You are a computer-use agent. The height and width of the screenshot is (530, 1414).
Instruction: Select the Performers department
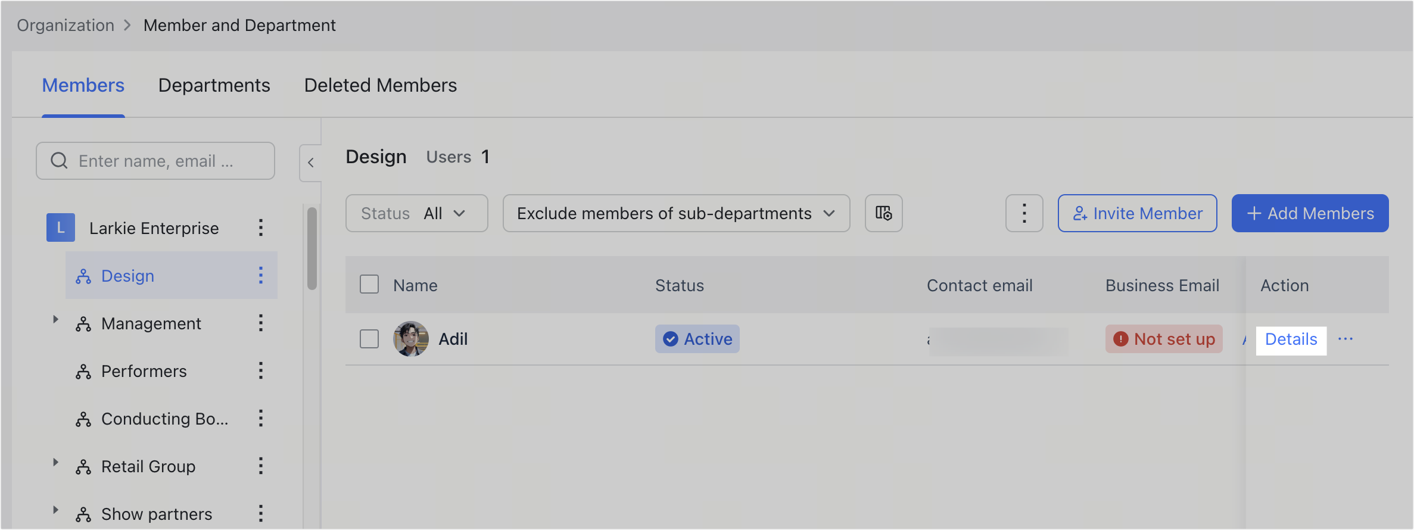pyautogui.click(x=144, y=371)
